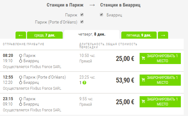The height and width of the screenshot is (116, 188).
Task: Click cart icon for 23:15 departure
Action: point(143,101)
